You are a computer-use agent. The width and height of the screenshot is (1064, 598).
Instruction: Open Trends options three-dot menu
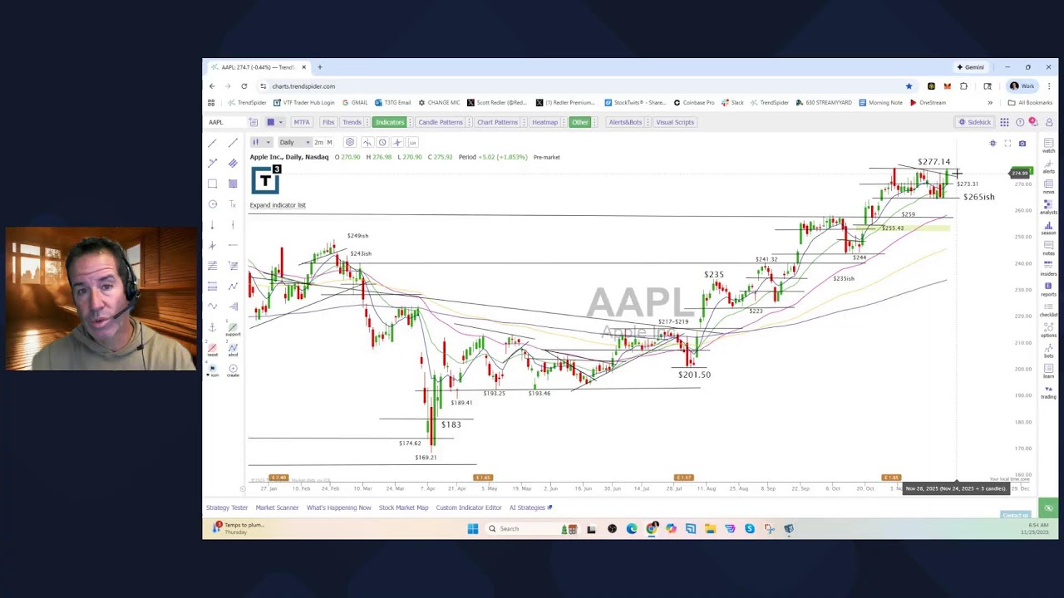pos(367,122)
